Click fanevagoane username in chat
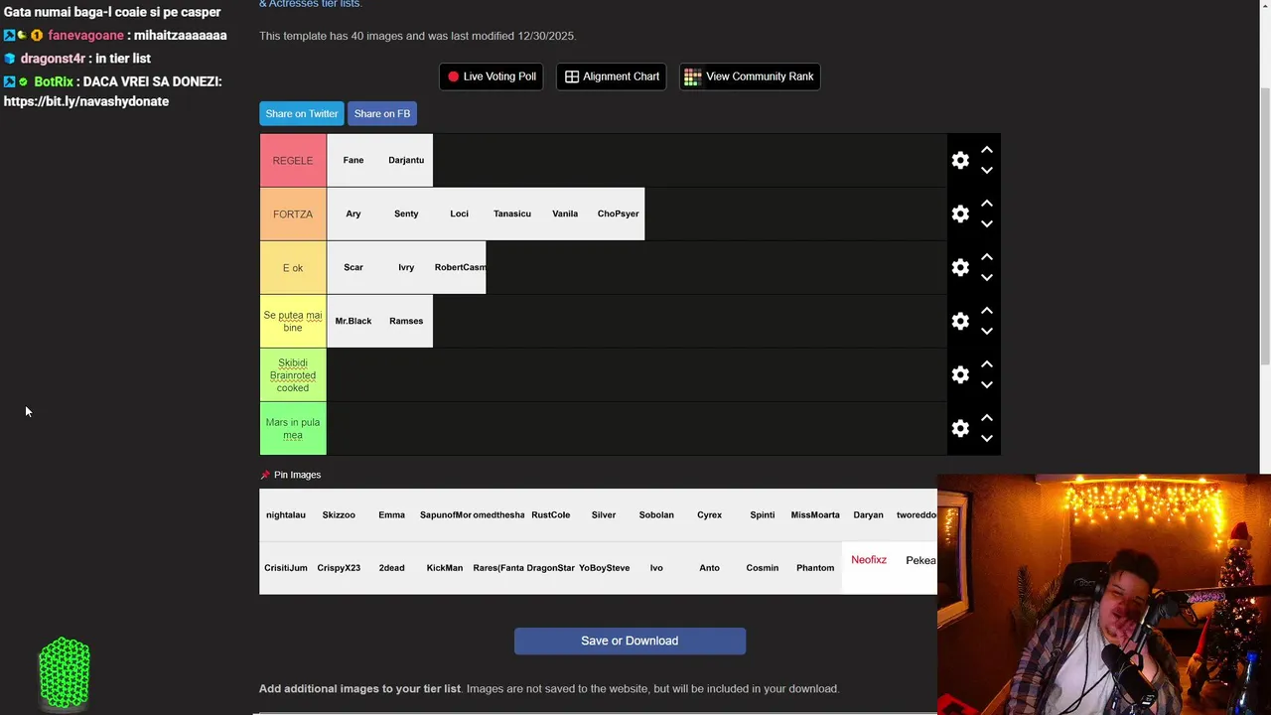Screen dimensions: 1271x715 (x=85, y=35)
